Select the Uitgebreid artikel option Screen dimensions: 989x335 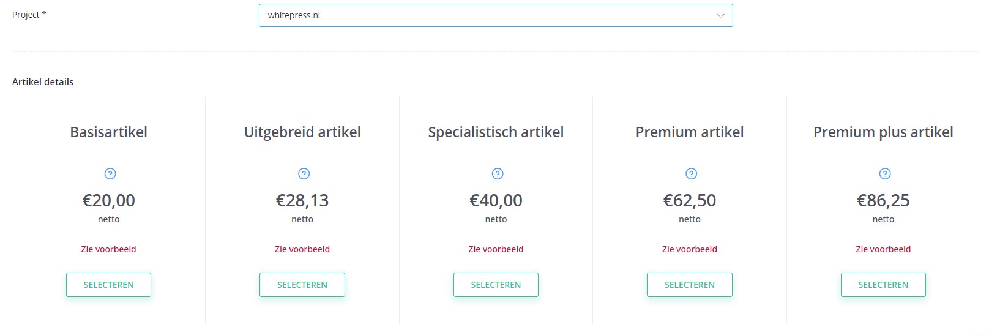point(302,285)
